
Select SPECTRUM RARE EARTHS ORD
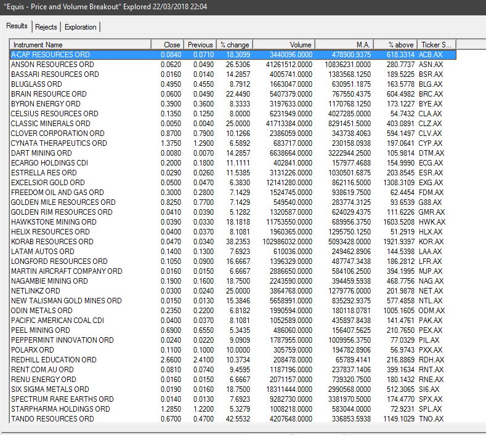233,399
